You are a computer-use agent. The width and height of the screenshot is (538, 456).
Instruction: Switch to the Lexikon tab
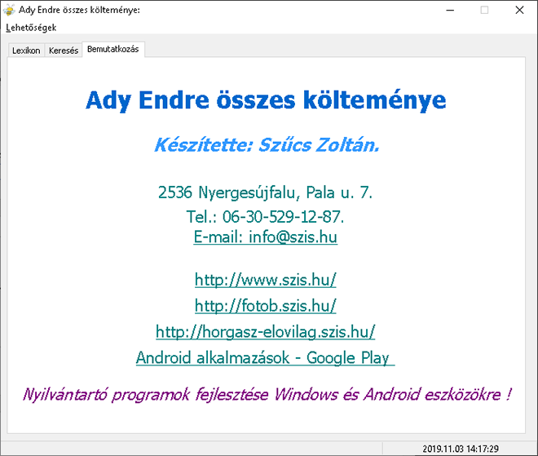pyautogui.click(x=26, y=51)
